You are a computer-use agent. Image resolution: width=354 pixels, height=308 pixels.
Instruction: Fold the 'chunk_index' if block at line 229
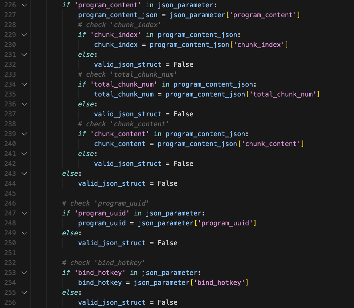pos(24,35)
